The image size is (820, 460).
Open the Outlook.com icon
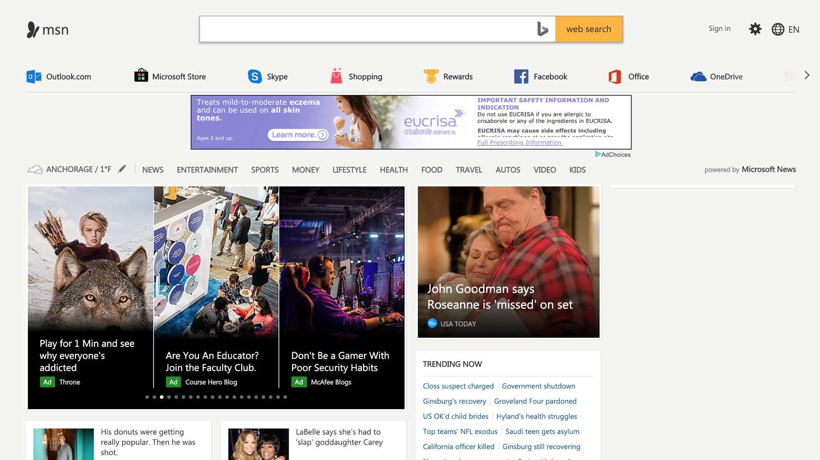tap(34, 76)
